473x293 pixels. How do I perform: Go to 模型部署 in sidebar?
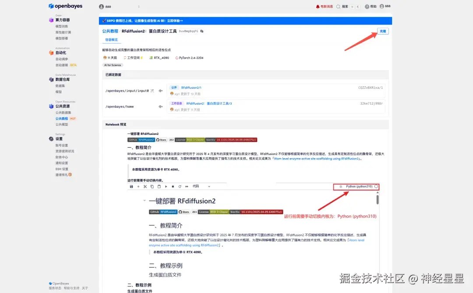pyautogui.click(x=62, y=39)
